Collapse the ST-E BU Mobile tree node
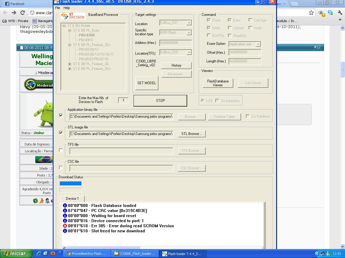Screen dimensions: 345x258 tap(64, 26)
